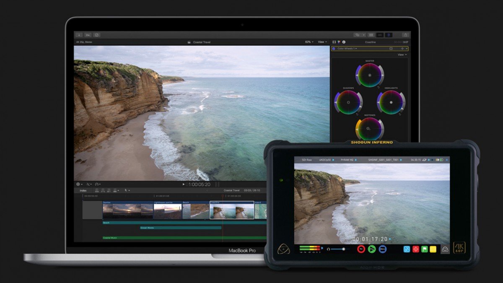Image resolution: width=503 pixels, height=283 pixels.
Task: Click the overwrite clip edit icon
Action: [115, 190]
